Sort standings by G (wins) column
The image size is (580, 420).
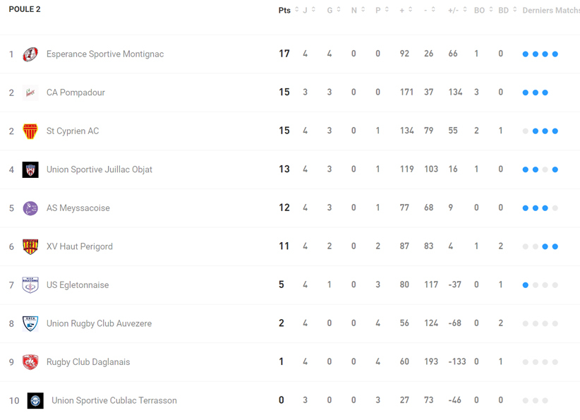coord(330,10)
